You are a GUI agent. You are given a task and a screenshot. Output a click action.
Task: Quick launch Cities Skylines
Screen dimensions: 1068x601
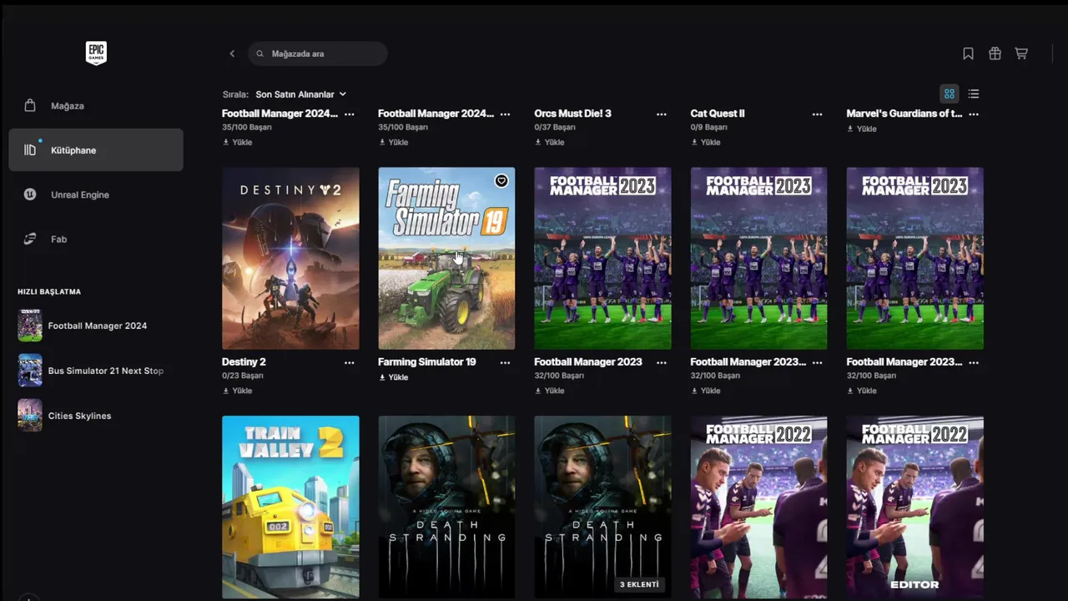click(96, 416)
